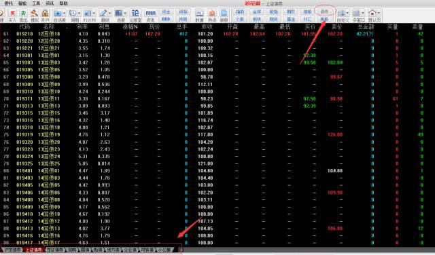The image size is (435, 255).
Task: Open the 委托 menu
Action: [x=9, y=3]
